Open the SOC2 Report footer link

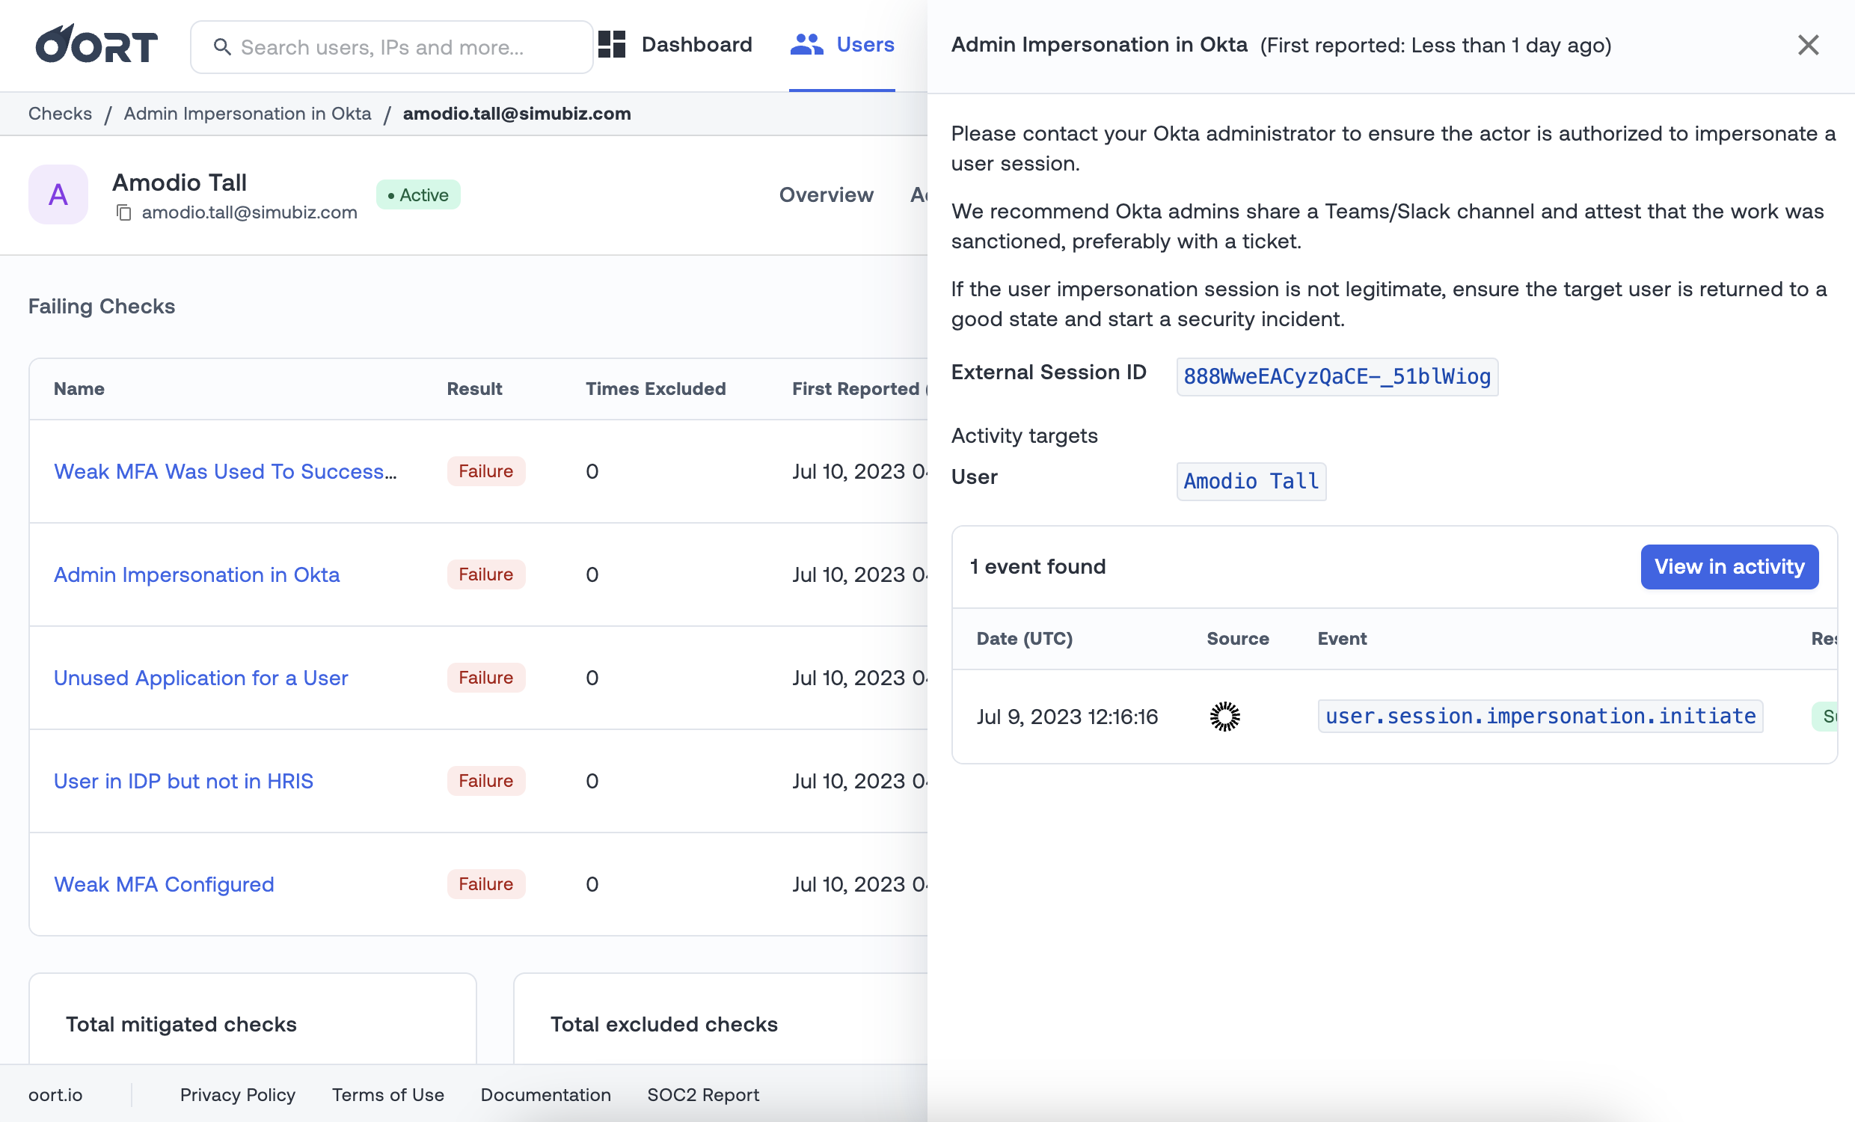(702, 1094)
